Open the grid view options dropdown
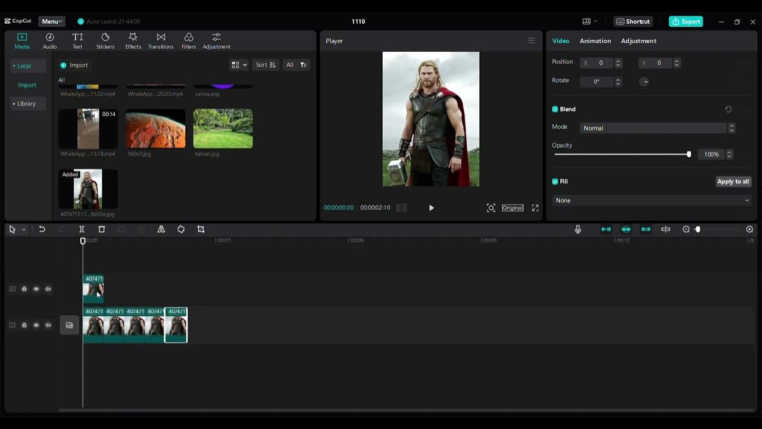The height and width of the screenshot is (429, 762). (x=239, y=65)
